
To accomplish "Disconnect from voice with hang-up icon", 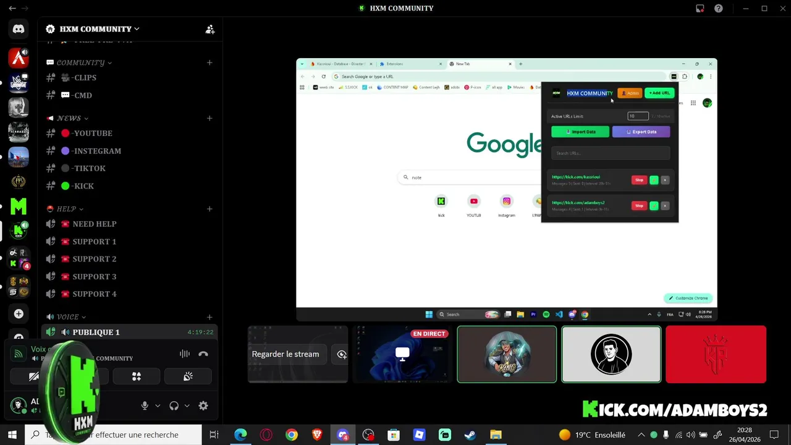I will pyautogui.click(x=203, y=354).
